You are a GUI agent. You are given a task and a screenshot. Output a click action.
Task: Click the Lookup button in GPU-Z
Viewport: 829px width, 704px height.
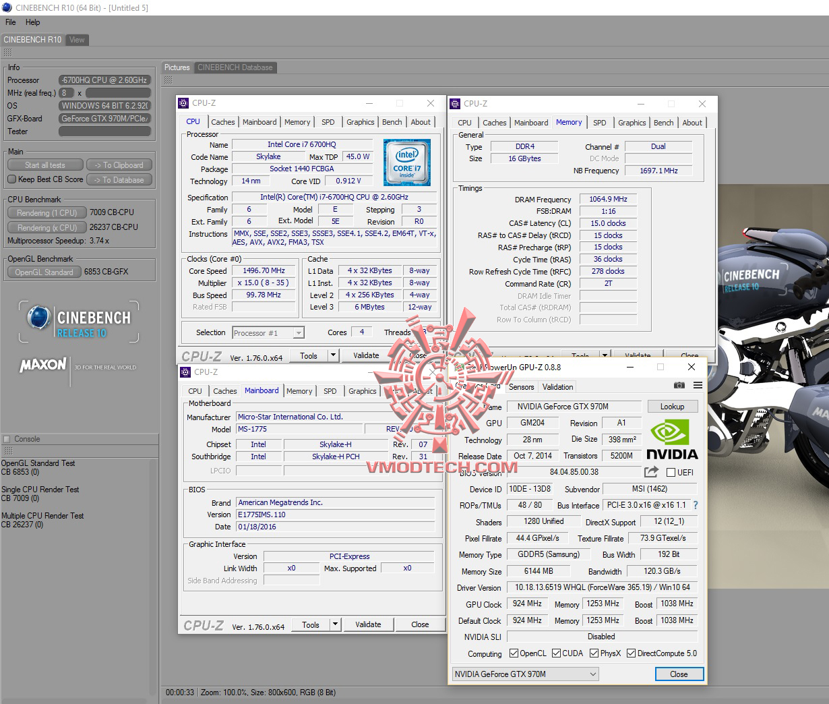tap(673, 407)
